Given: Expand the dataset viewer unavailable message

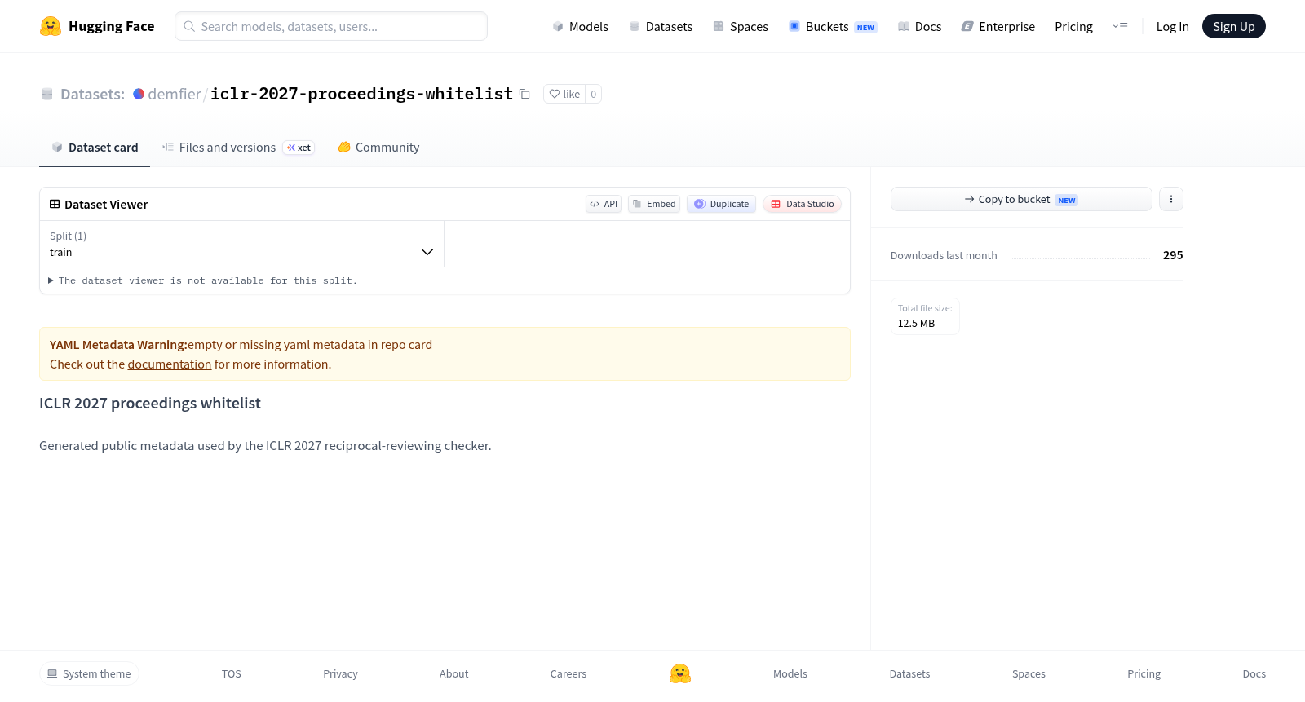Looking at the screenshot, I should tap(202, 280).
